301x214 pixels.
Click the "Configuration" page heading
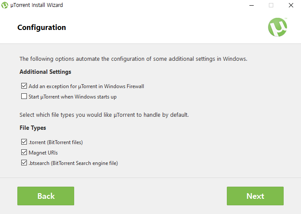[x=42, y=27]
